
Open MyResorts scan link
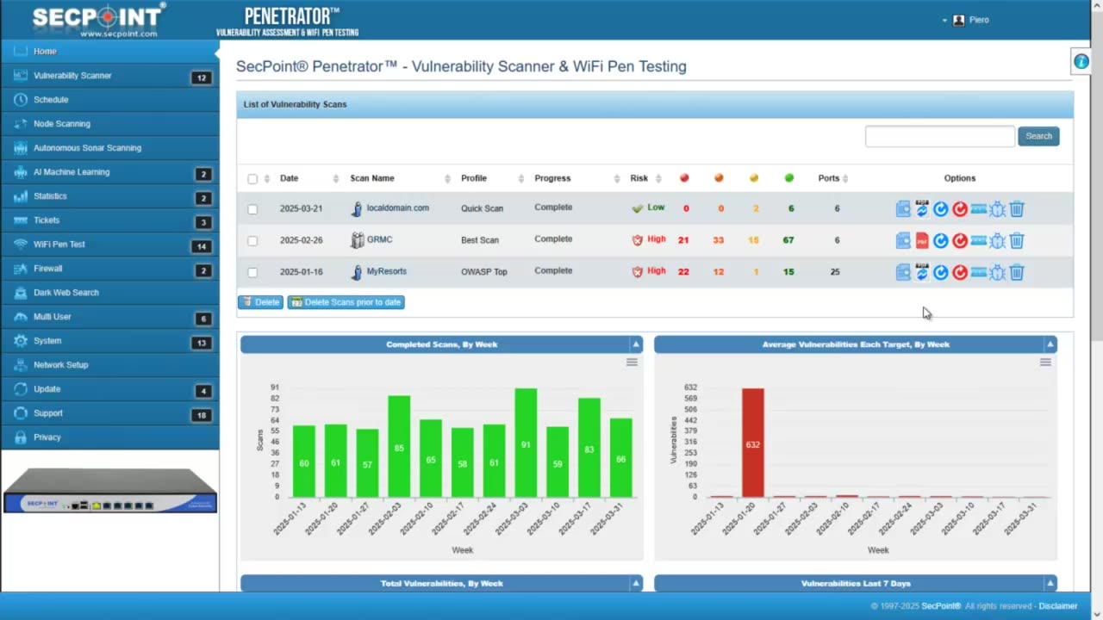tap(386, 271)
